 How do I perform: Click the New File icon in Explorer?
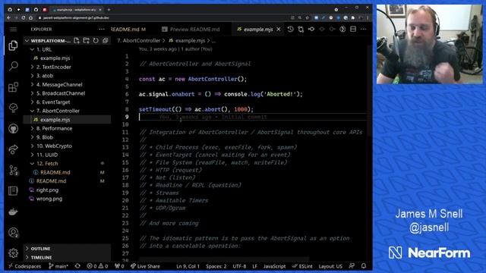tap(77, 40)
